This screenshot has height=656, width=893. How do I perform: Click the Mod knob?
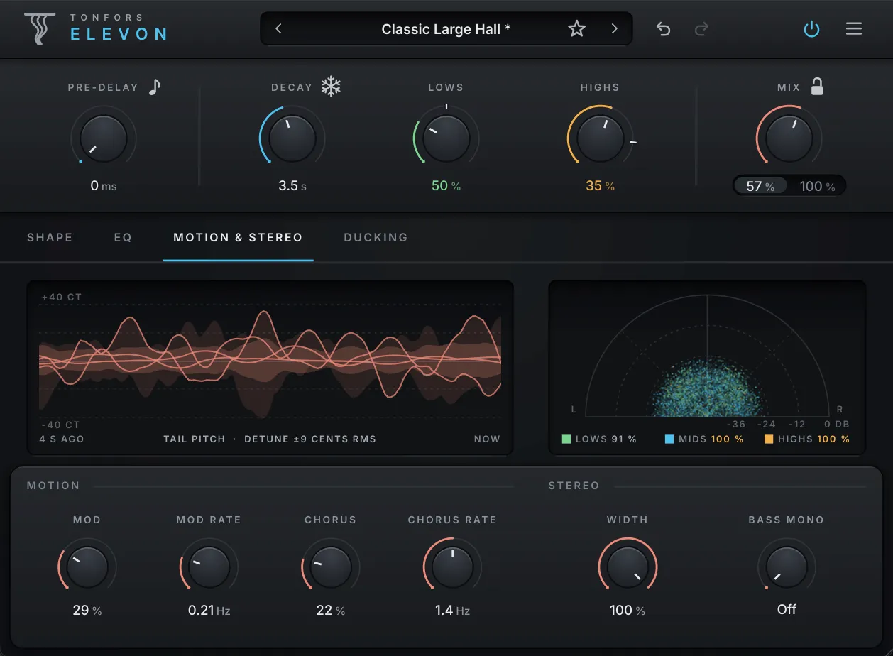[x=87, y=567]
